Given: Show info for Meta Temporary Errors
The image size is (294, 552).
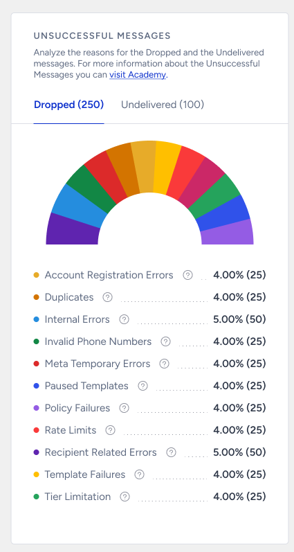Looking at the screenshot, I should 164,364.
